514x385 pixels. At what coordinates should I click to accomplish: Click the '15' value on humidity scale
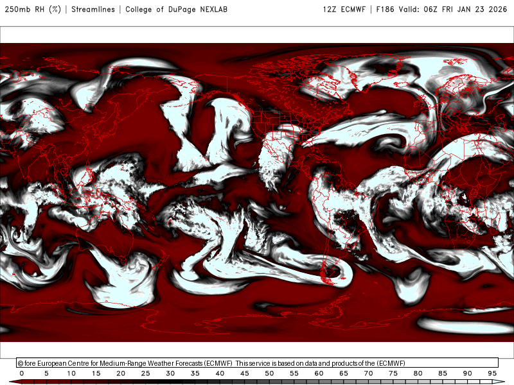(x=96, y=373)
